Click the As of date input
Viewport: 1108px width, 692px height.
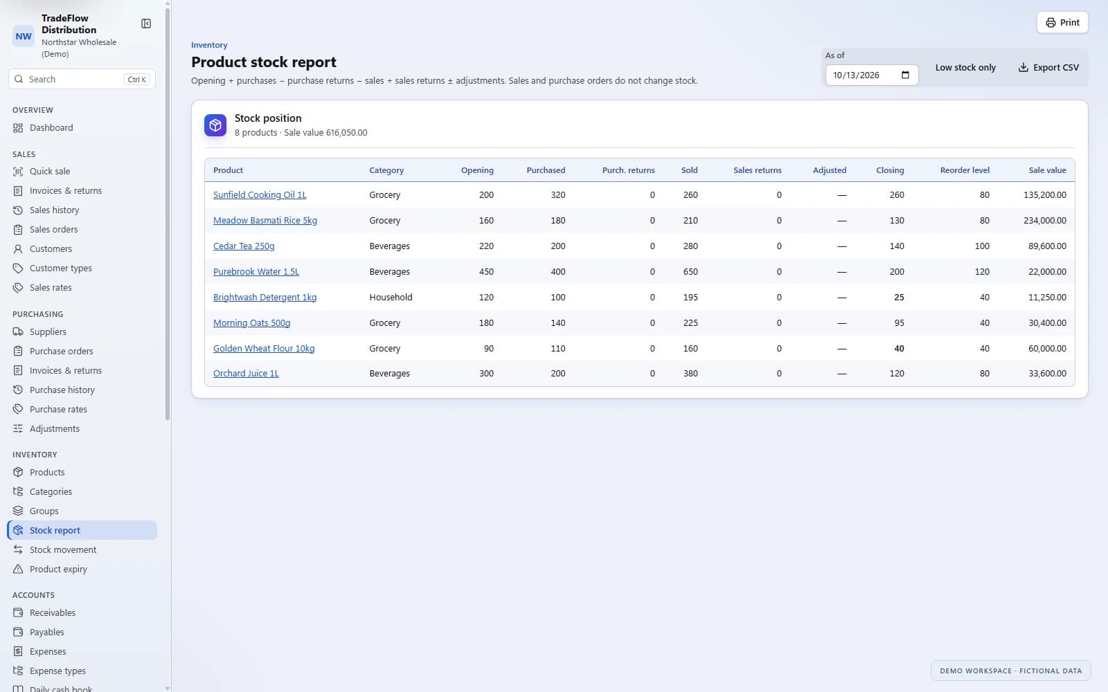872,75
